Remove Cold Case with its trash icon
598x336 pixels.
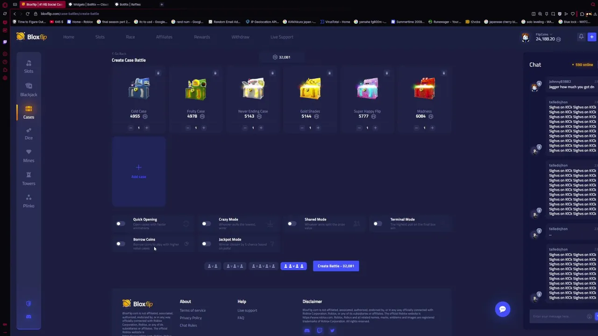click(x=158, y=73)
